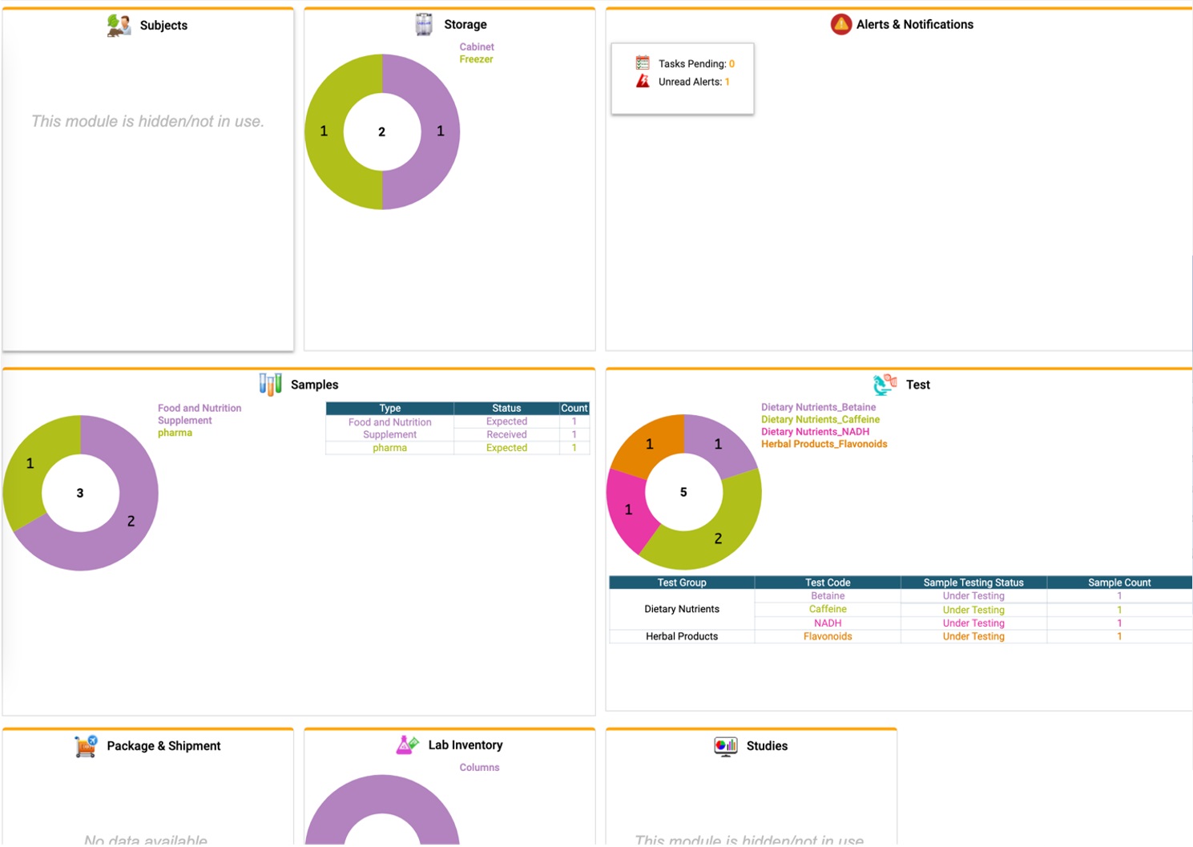This screenshot has height=847, width=1193.
Task: Click the Test Group column header
Action: tap(682, 583)
